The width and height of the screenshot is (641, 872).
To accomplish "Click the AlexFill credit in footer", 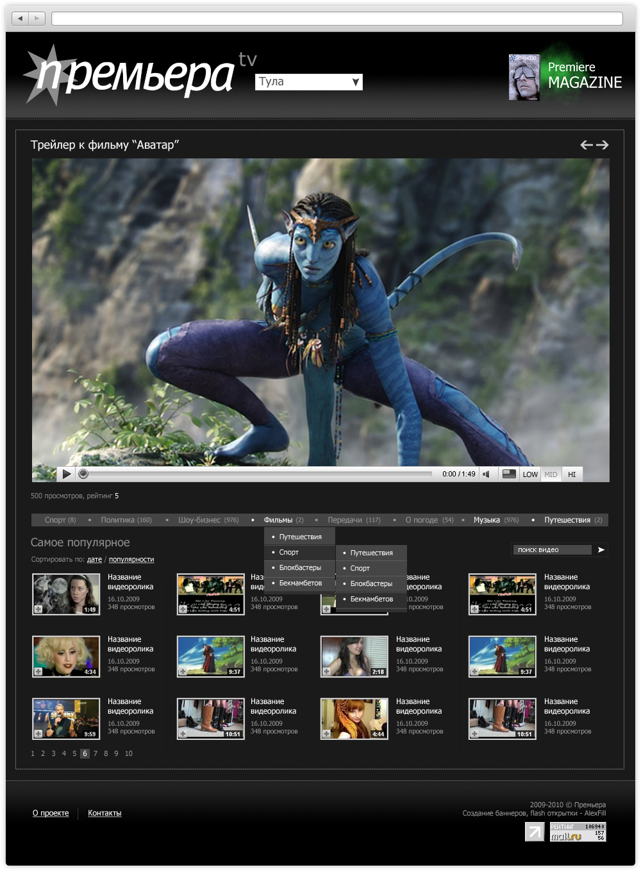I will (x=595, y=813).
